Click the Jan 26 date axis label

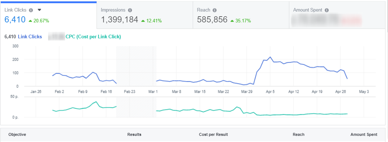36,91
